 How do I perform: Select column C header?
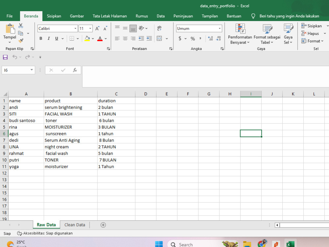click(116, 94)
